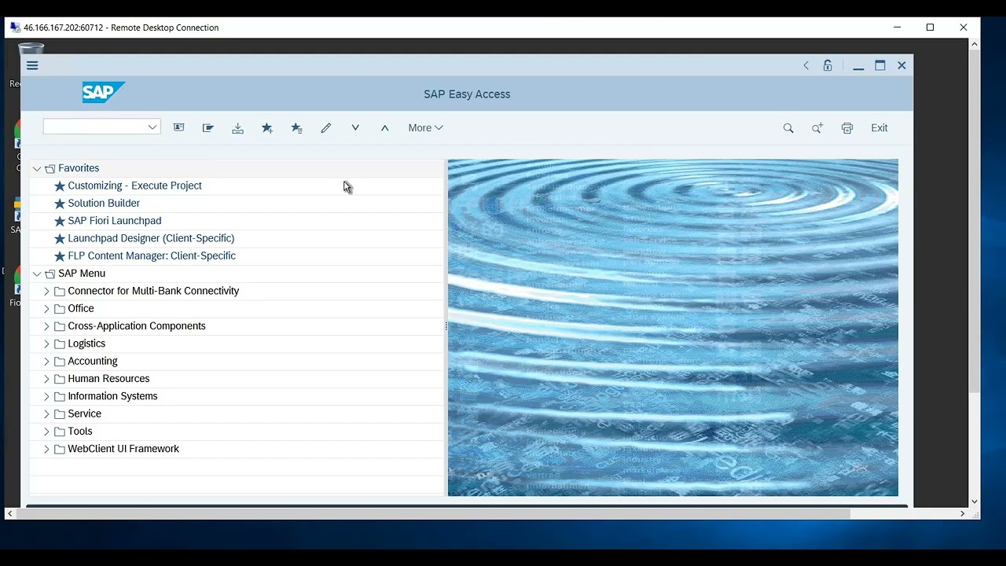
Task: Click the SAP lock icon
Action: pos(828,65)
